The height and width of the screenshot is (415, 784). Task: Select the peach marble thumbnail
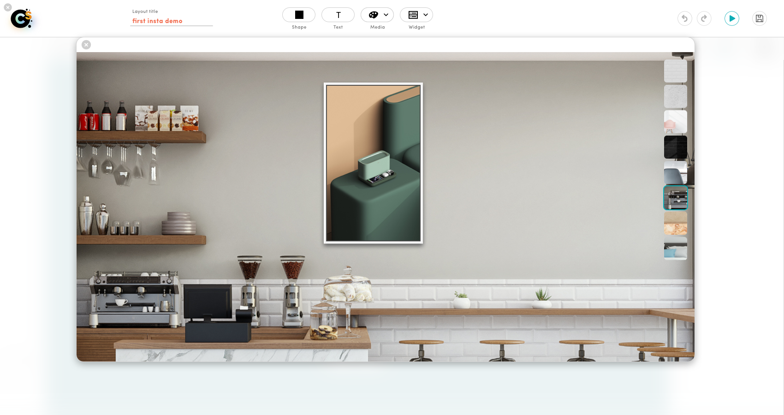(x=676, y=223)
